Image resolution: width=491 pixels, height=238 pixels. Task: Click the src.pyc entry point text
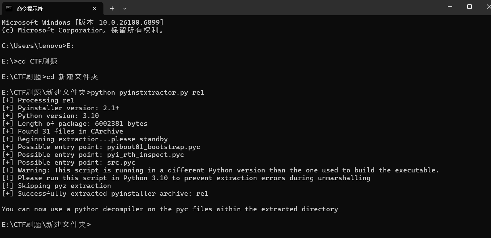(121, 162)
